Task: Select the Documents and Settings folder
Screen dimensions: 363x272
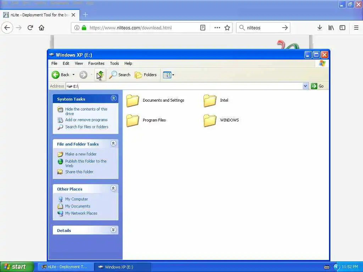Action: [x=155, y=100]
